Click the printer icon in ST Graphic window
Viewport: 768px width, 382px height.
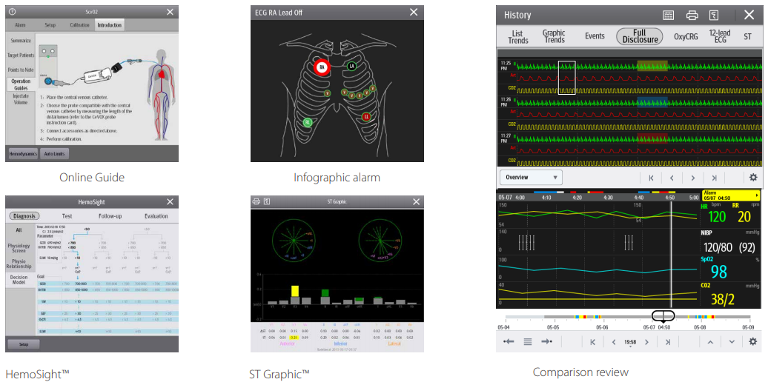coord(256,201)
